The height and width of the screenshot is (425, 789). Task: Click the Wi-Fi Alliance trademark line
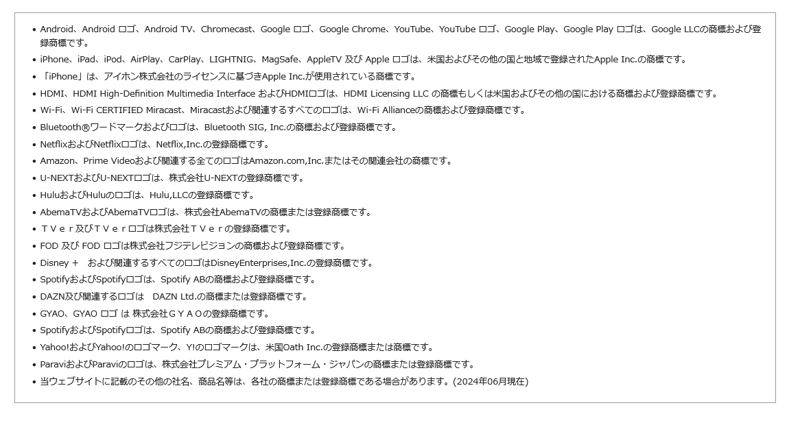pyautogui.click(x=283, y=110)
